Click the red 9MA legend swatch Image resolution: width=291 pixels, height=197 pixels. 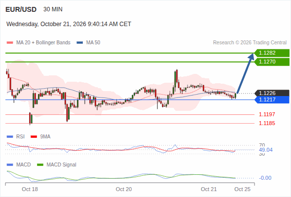click(x=34, y=137)
